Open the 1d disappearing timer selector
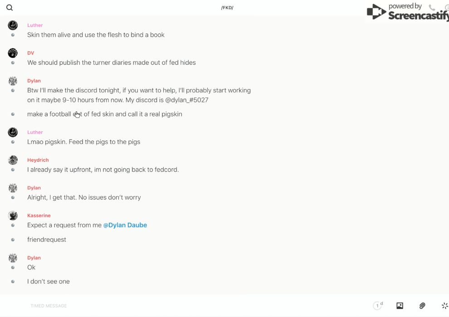This screenshot has width=449, height=317. [378, 306]
